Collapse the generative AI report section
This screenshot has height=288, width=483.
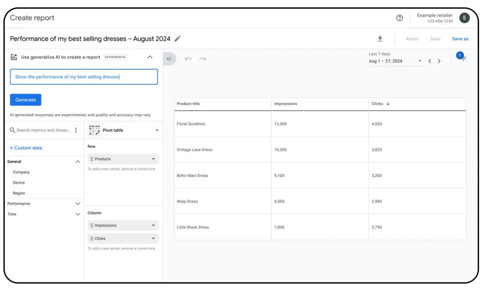point(150,57)
